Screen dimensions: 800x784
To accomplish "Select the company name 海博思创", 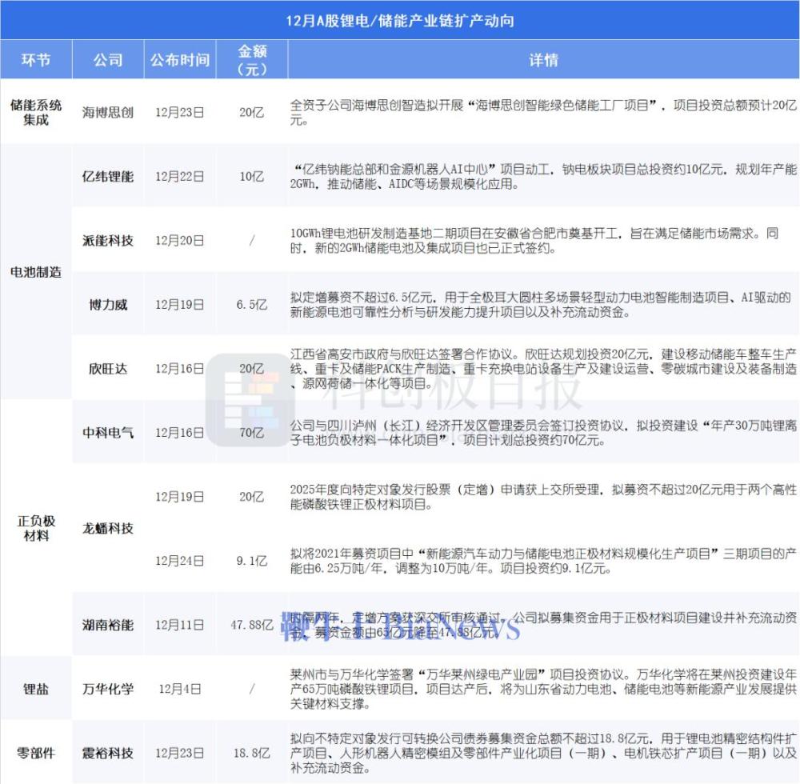I will [108, 113].
